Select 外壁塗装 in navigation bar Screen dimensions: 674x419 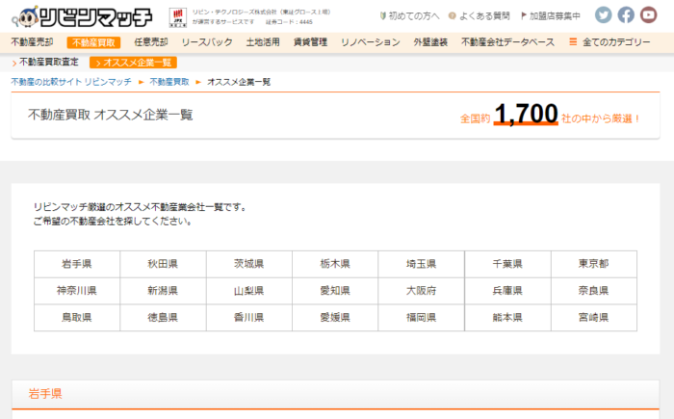coord(430,42)
